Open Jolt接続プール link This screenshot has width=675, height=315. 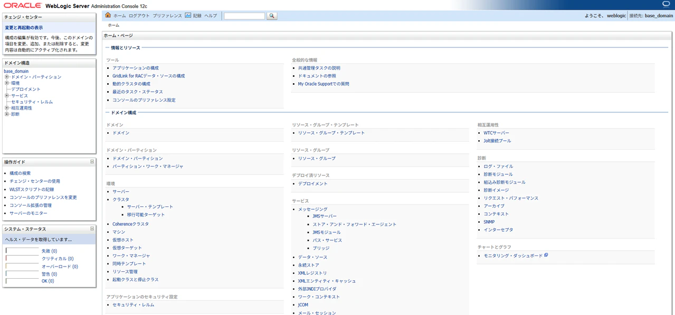(497, 141)
